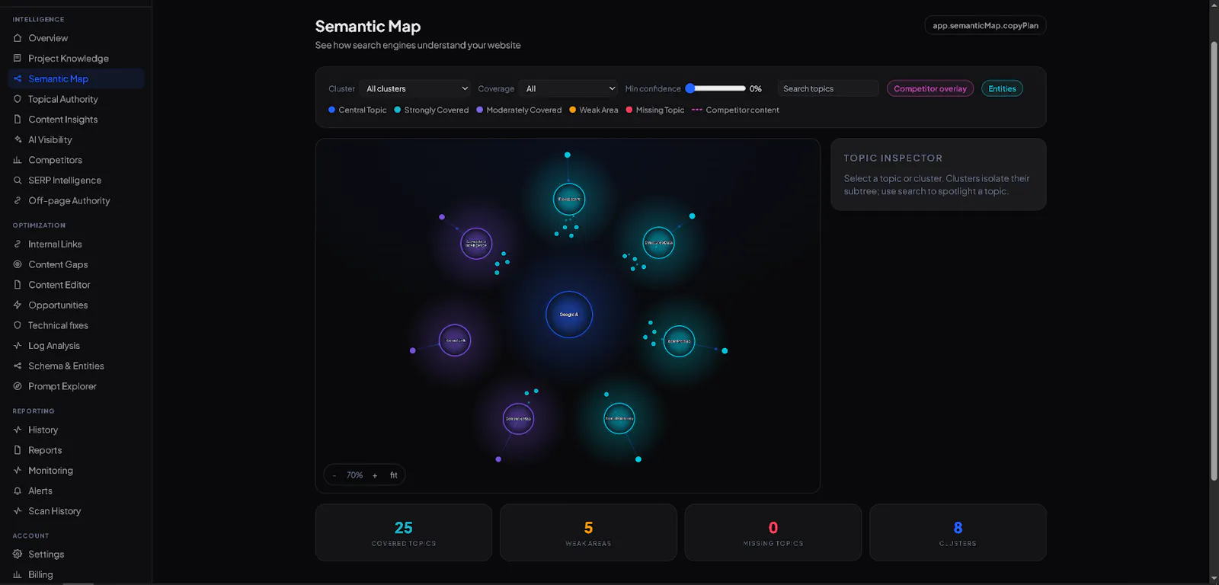Screen dimensions: 1219x585
Task: Click the fit button on map
Action: 394,475
